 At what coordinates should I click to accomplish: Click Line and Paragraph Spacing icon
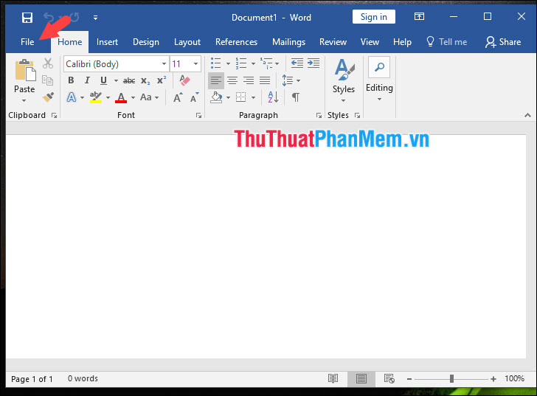click(x=288, y=80)
